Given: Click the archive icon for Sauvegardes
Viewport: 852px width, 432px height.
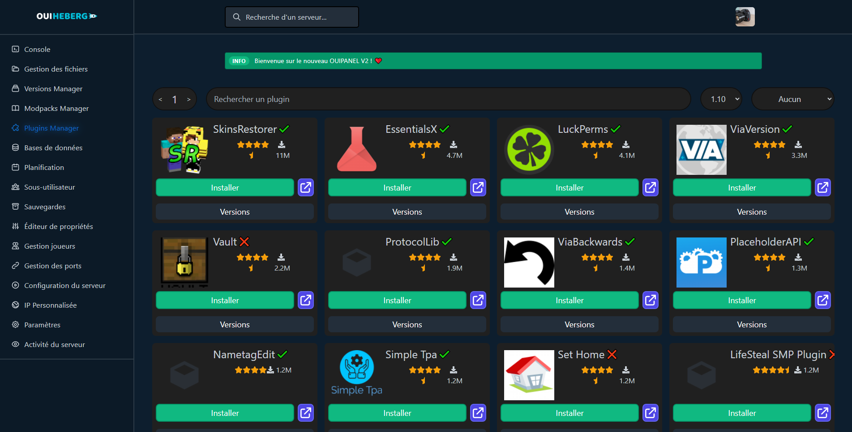Looking at the screenshot, I should [x=16, y=207].
